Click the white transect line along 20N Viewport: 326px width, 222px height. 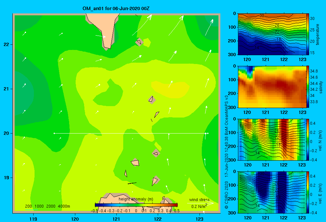tap(131, 133)
